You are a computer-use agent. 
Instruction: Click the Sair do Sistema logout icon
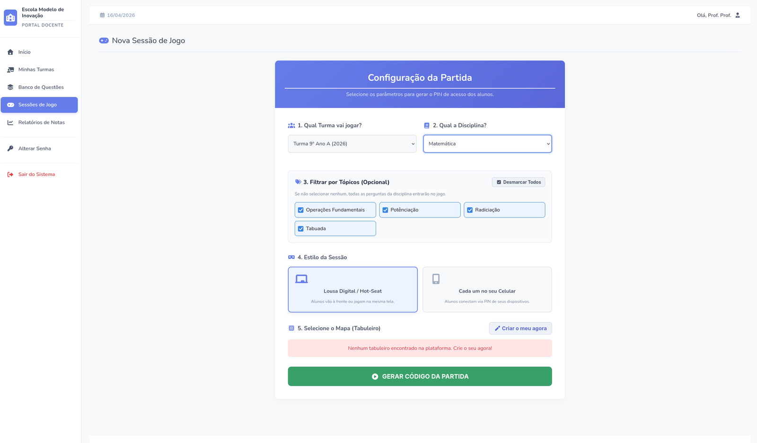(10, 174)
